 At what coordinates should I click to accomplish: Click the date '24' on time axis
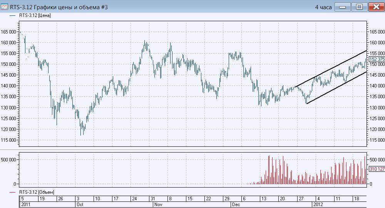pyautogui.click(x=134, y=199)
